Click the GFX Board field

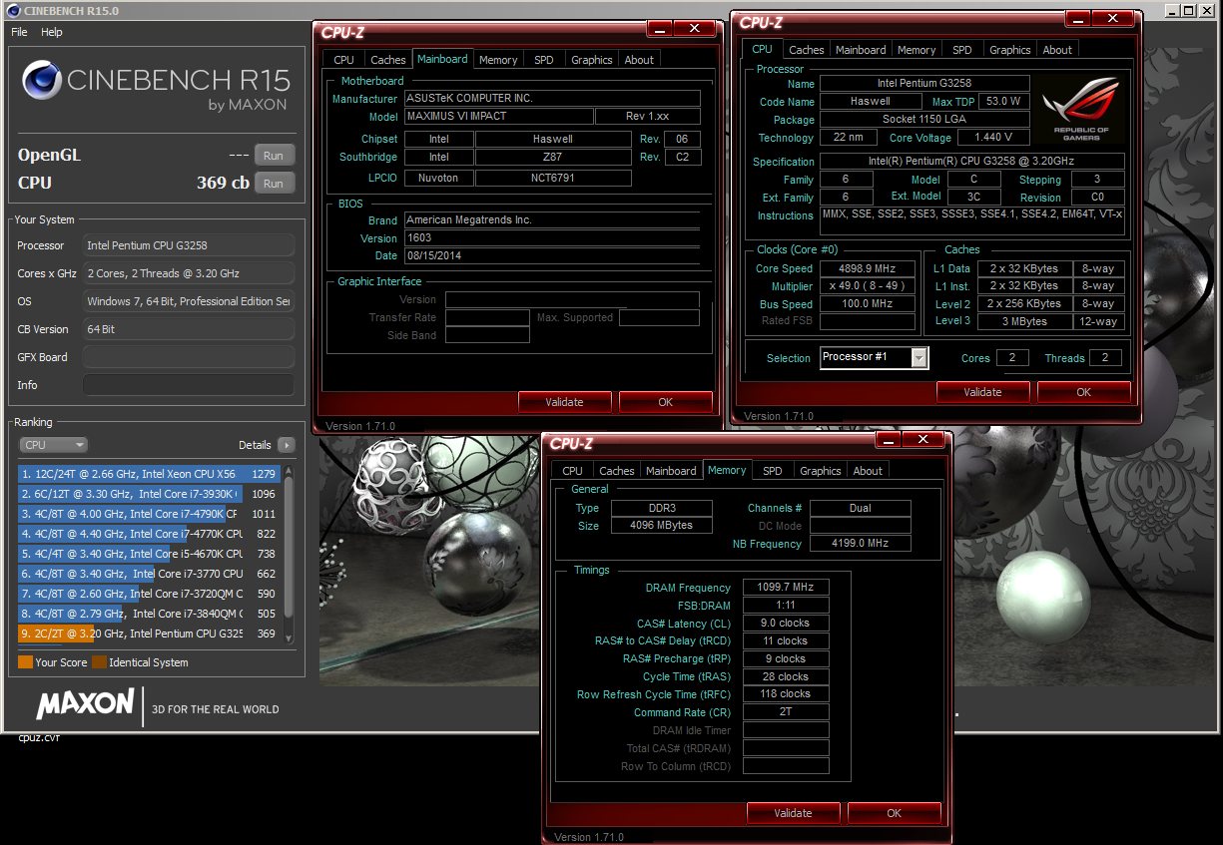(x=189, y=357)
